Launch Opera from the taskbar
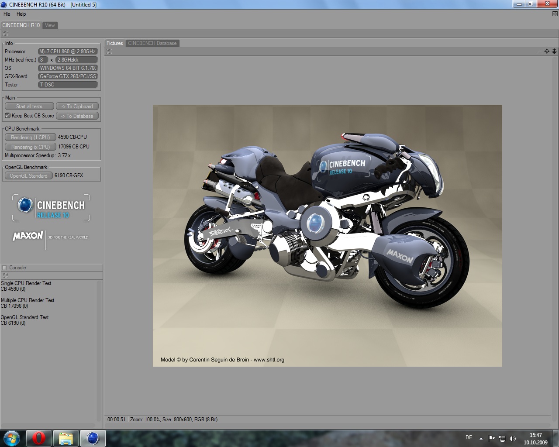Viewport: 559px width, 447px height. tap(38, 438)
